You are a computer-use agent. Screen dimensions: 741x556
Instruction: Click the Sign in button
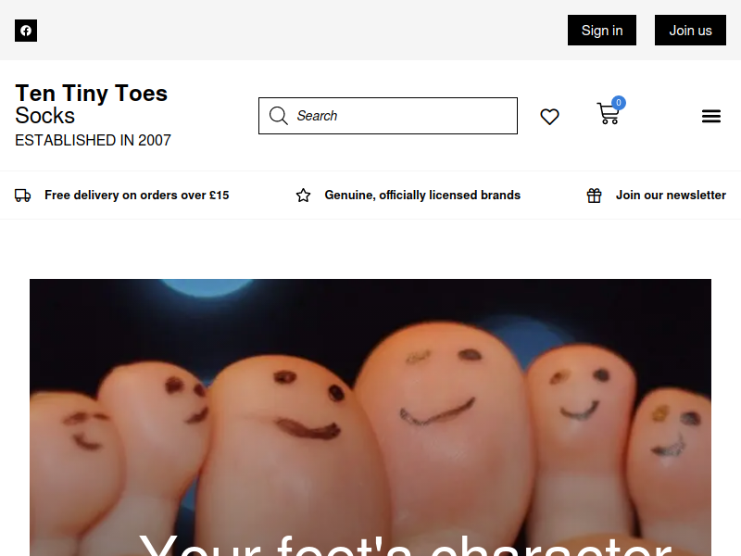pyautogui.click(x=601, y=31)
